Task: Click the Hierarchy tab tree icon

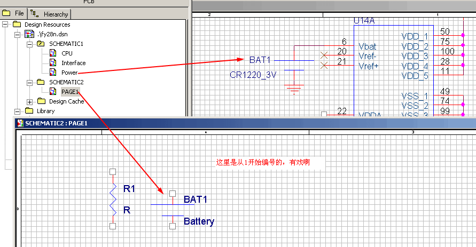Action: (x=35, y=13)
